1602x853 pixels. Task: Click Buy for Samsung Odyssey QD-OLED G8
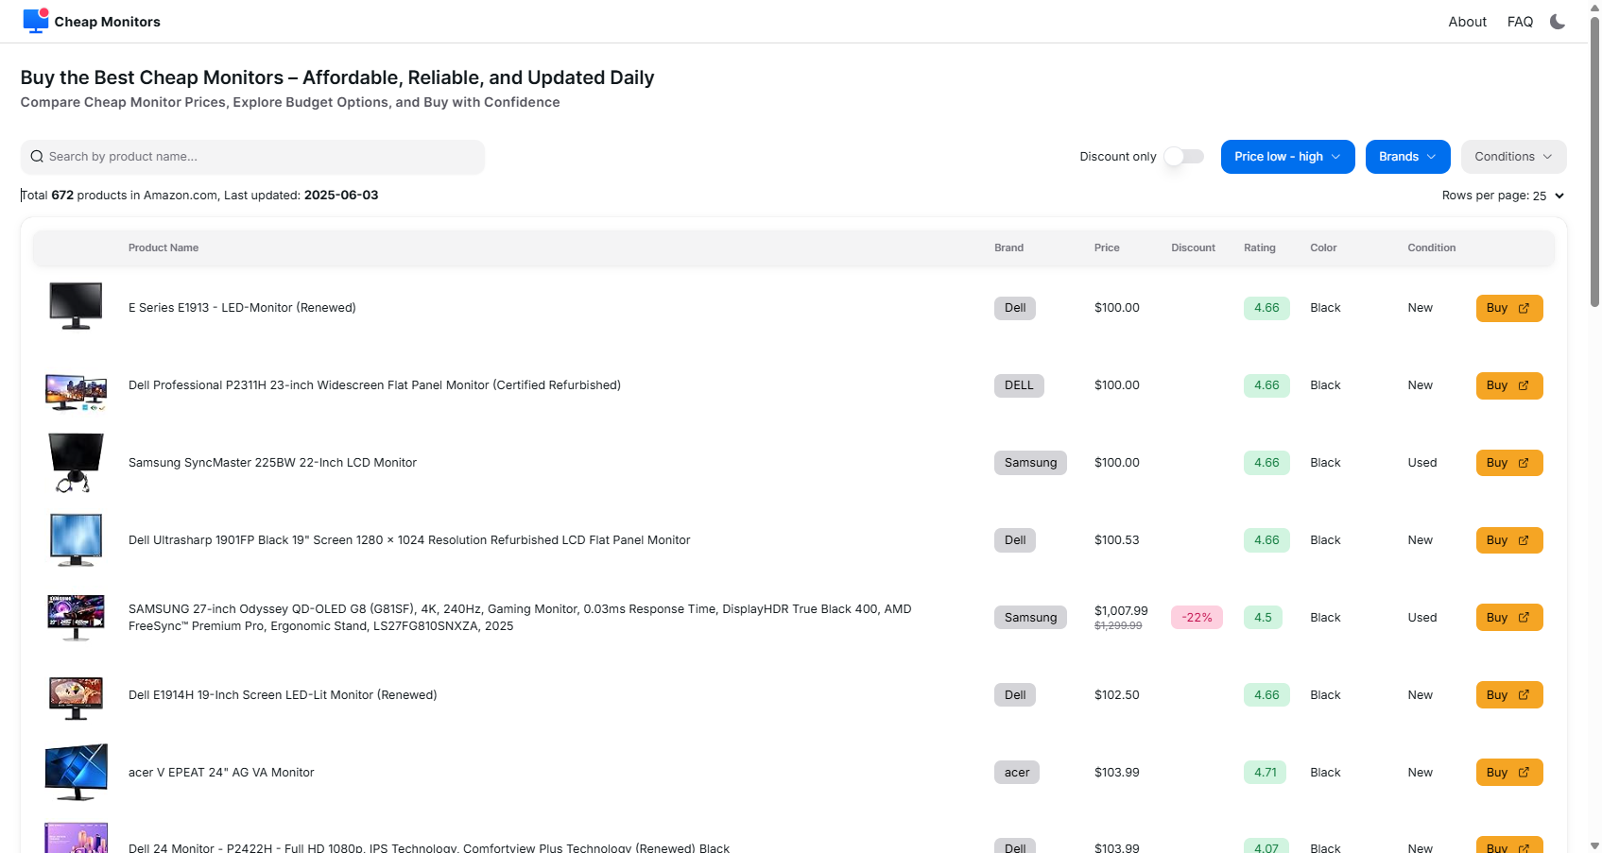(x=1508, y=618)
